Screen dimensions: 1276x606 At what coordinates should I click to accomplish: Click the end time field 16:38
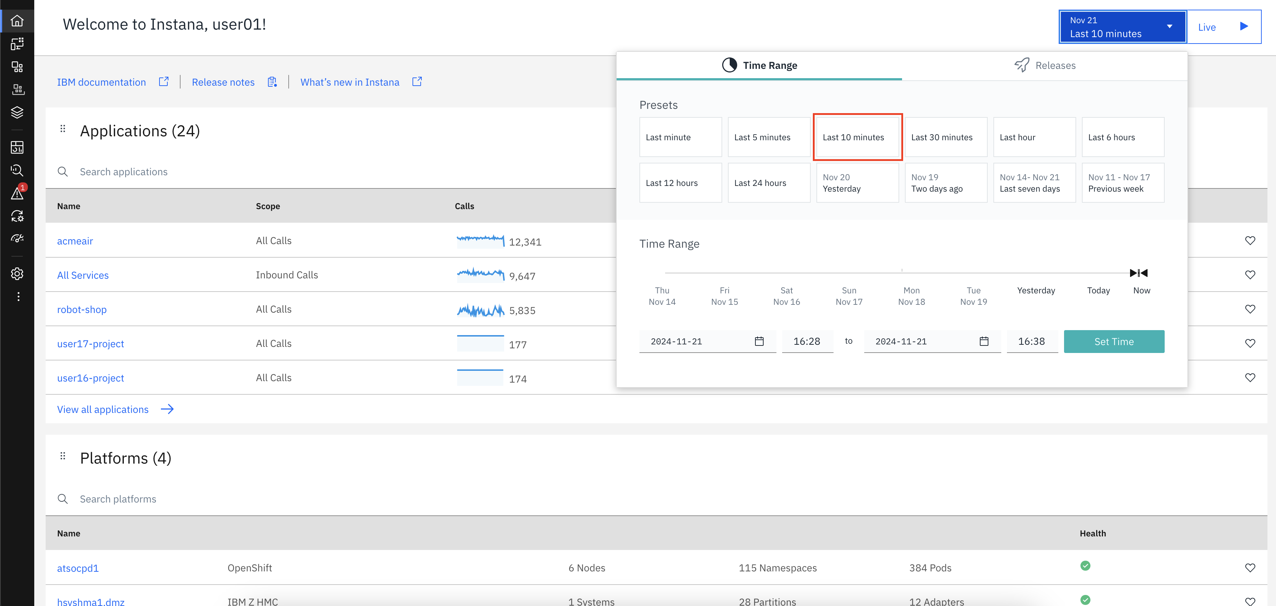[1032, 342]
